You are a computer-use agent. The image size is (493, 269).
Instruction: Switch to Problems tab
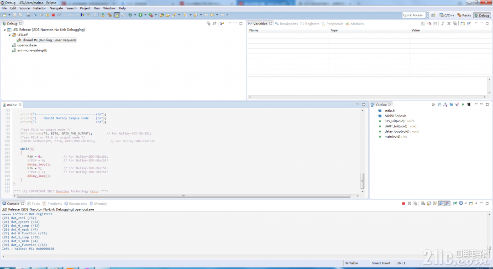point(52,204)
